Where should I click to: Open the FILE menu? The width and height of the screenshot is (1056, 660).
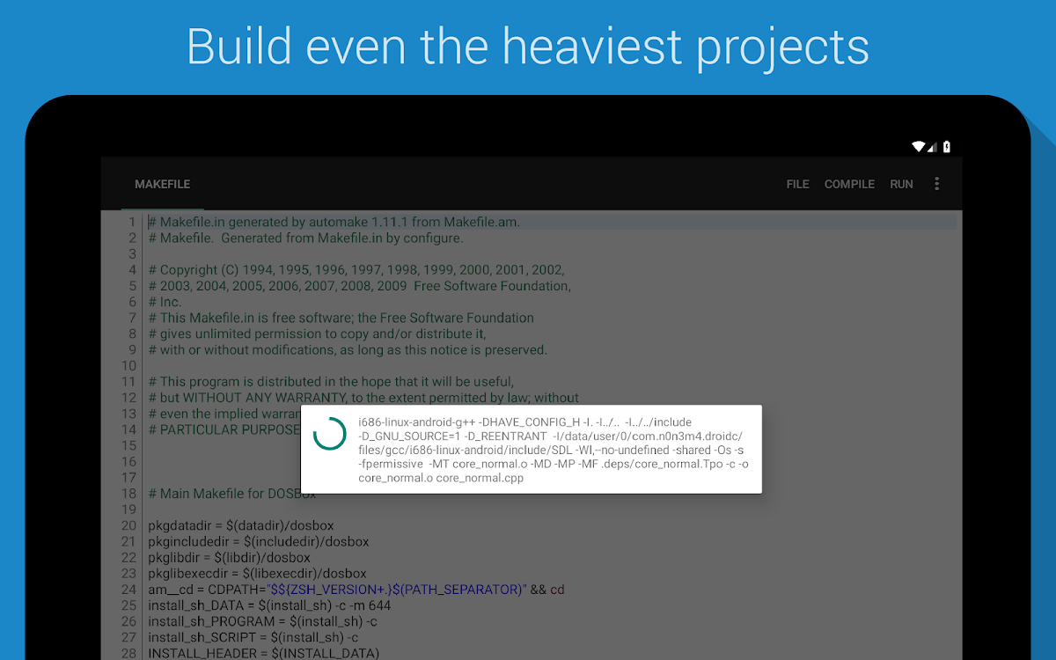click(797, 184)
